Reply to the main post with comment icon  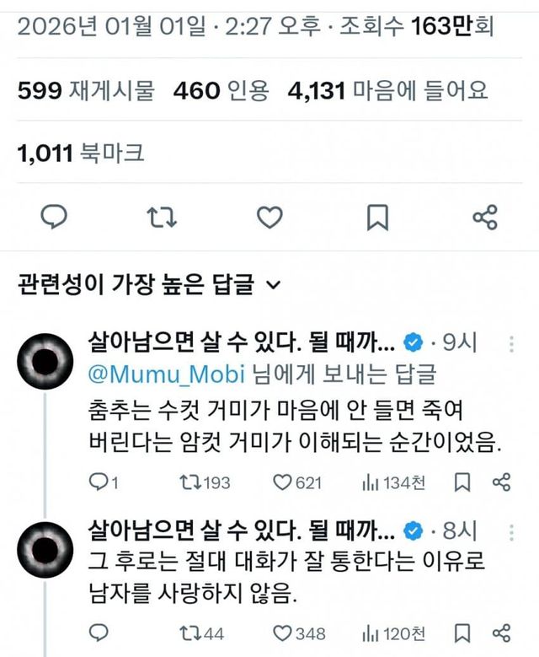[x=54, y=218]
